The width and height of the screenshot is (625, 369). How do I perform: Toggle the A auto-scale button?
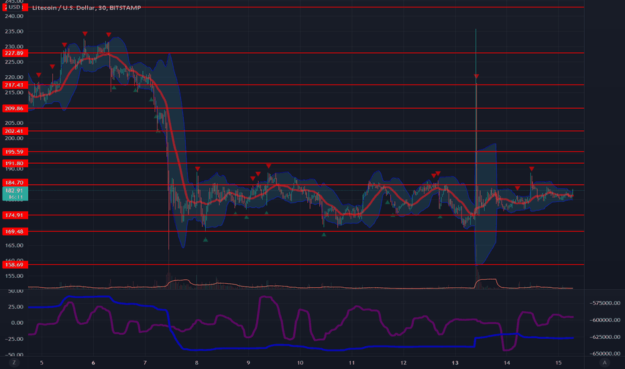pos(604,362)
